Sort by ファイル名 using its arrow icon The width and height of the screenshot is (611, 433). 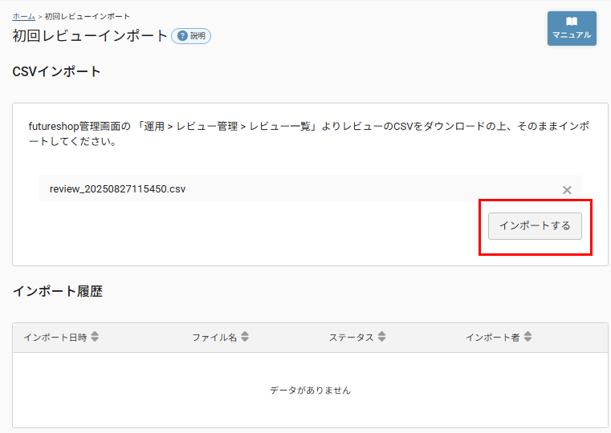tap(245, 338)
